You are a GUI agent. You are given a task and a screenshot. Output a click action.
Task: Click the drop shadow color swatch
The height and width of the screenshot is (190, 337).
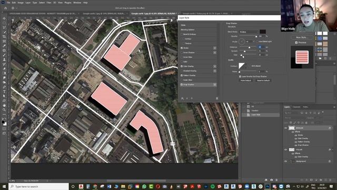pyautogui.click(x=263, y=32)
